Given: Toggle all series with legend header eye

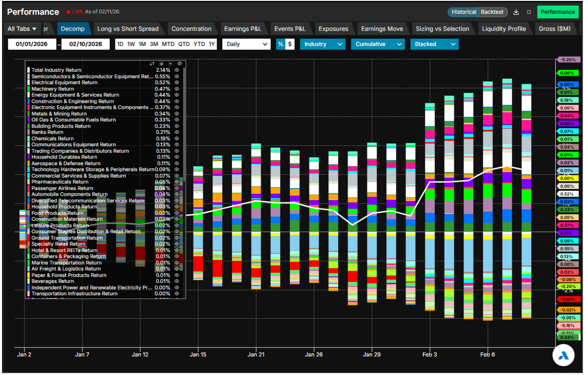Looking at the screenshot, I should click(179, 64).
